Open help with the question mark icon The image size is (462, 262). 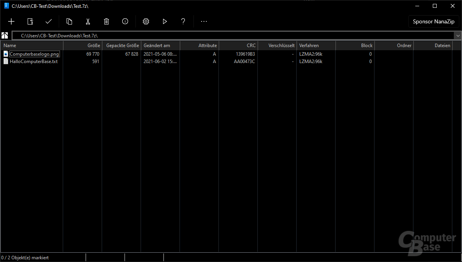click(x=183, y=21)
